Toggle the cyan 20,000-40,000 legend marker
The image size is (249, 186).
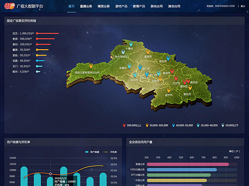tap(198, 125)
